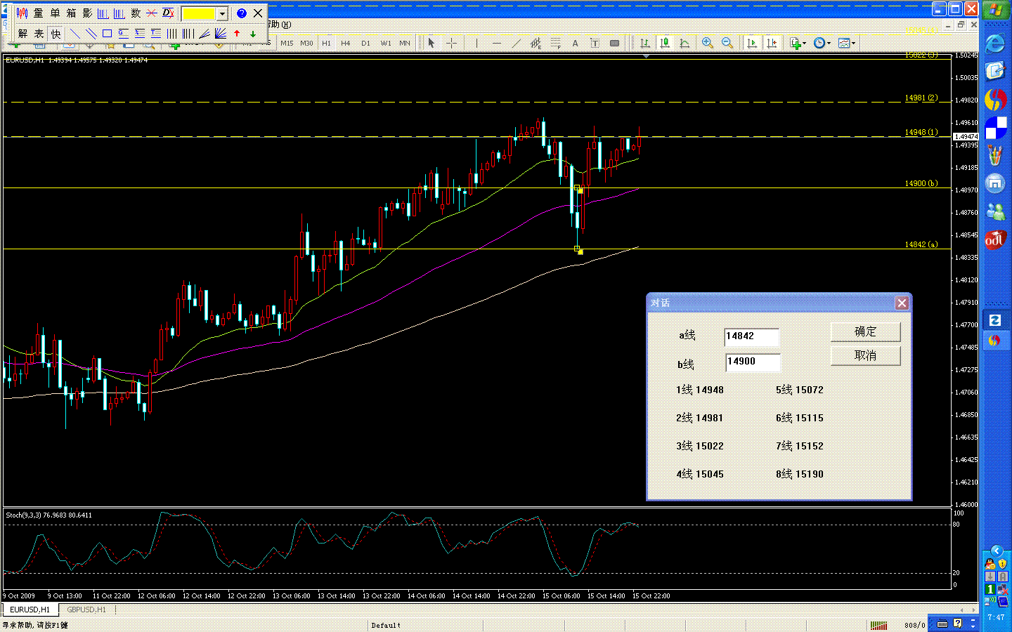Switch to H4 timeframe
Screen dimensions: 1012x632
click(346, 43)
